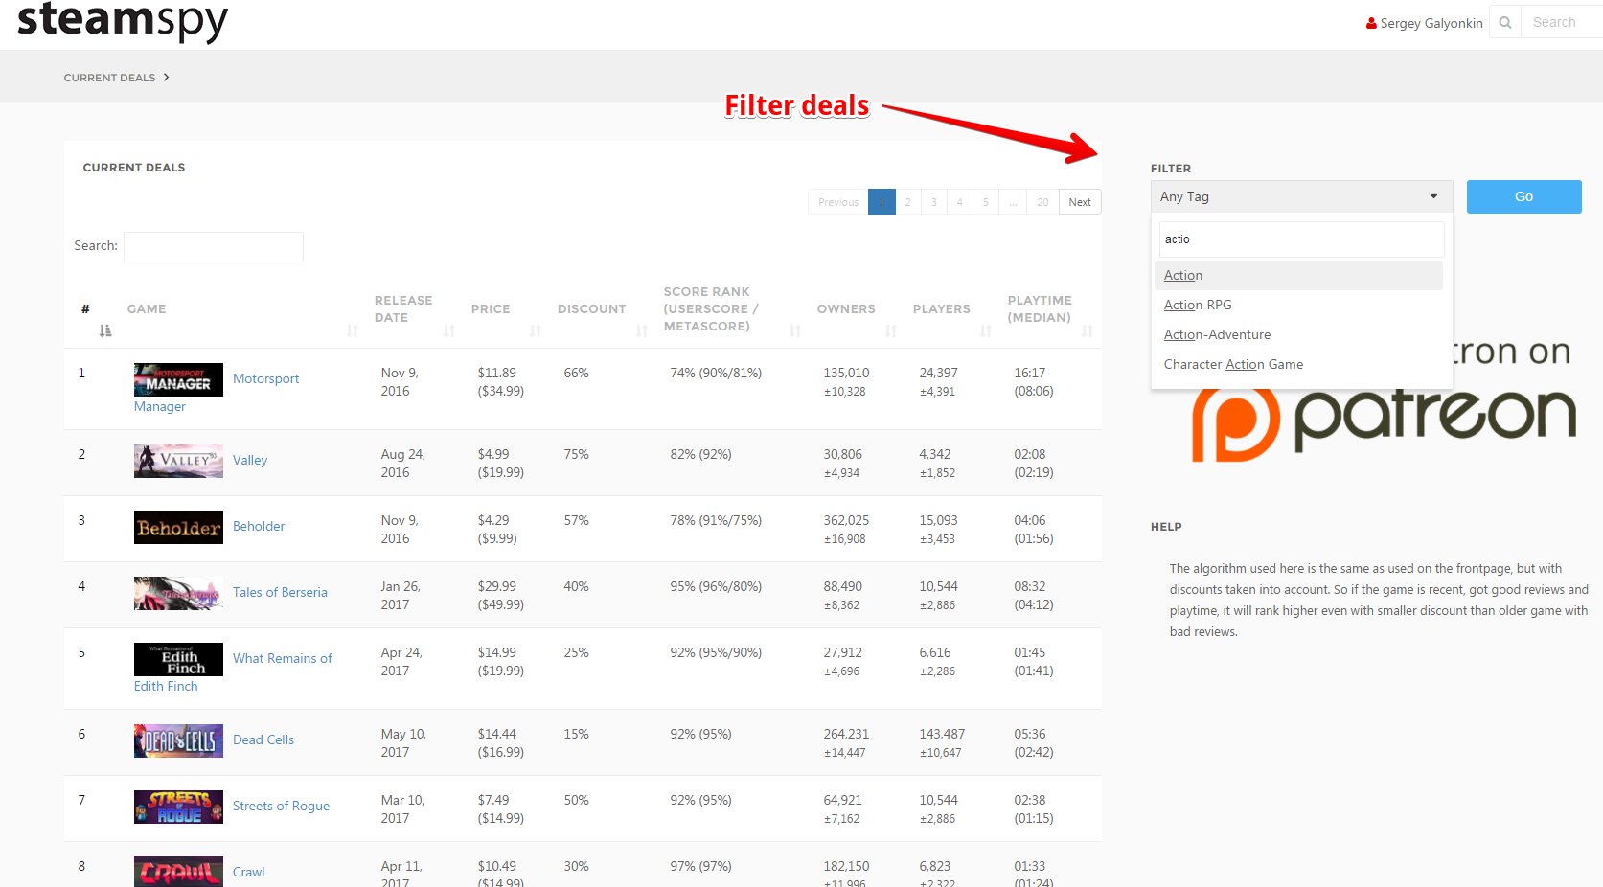Image resolution: width=1603 pixels, height=887 pixels.
Task: Open pagination page 4
Action: (x=959, y=202)
